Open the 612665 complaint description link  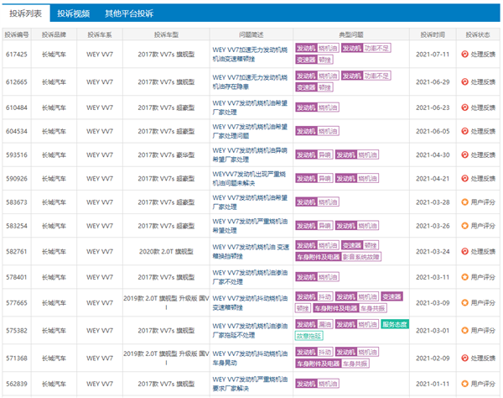[250, 82]
